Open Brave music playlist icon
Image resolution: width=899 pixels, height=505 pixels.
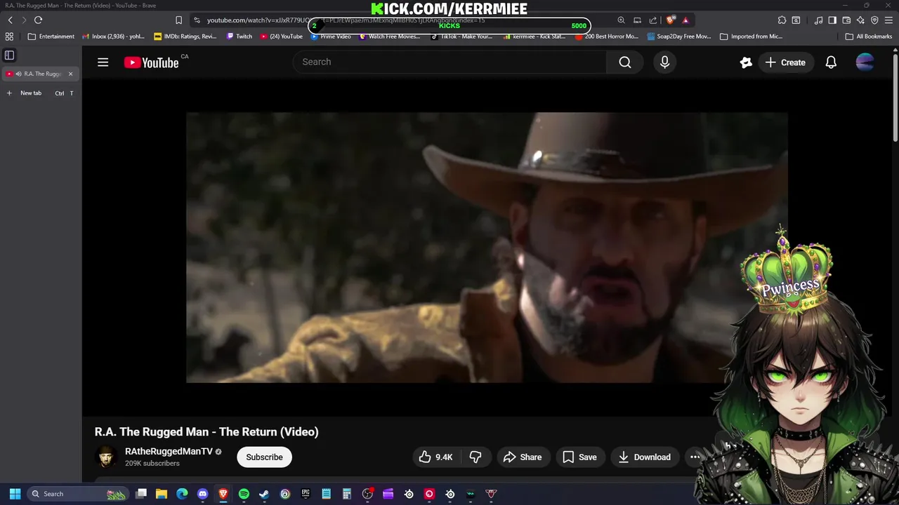(x=818, y=20)
